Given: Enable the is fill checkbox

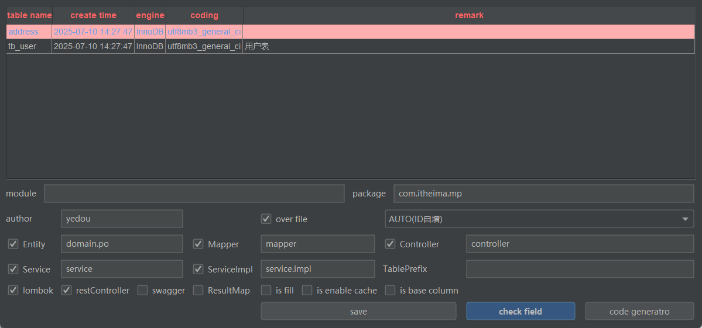Looking at the screenshot, I should (266, 291).
